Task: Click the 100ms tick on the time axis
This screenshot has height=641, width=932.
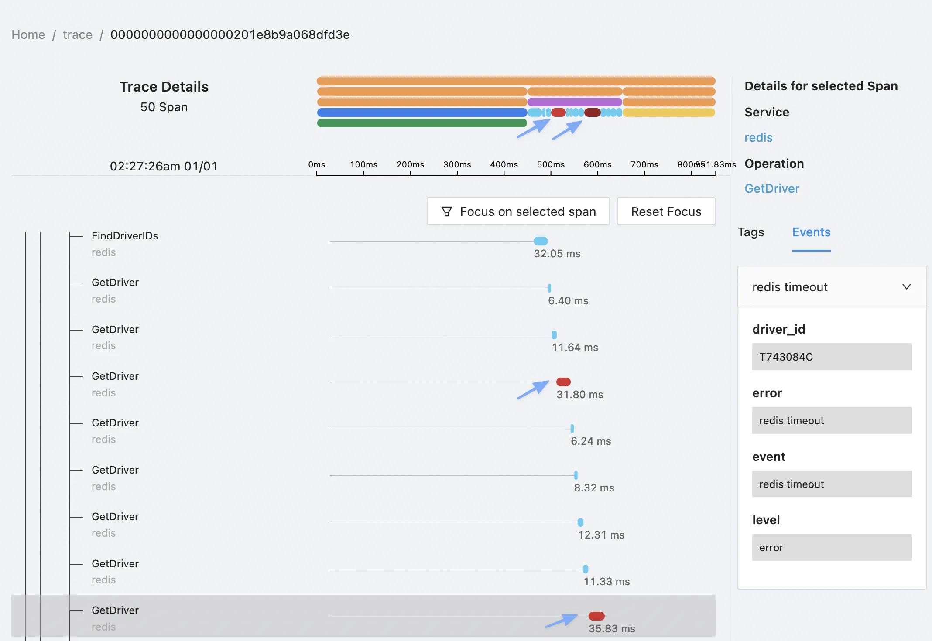Action: [x=363, y=165]
